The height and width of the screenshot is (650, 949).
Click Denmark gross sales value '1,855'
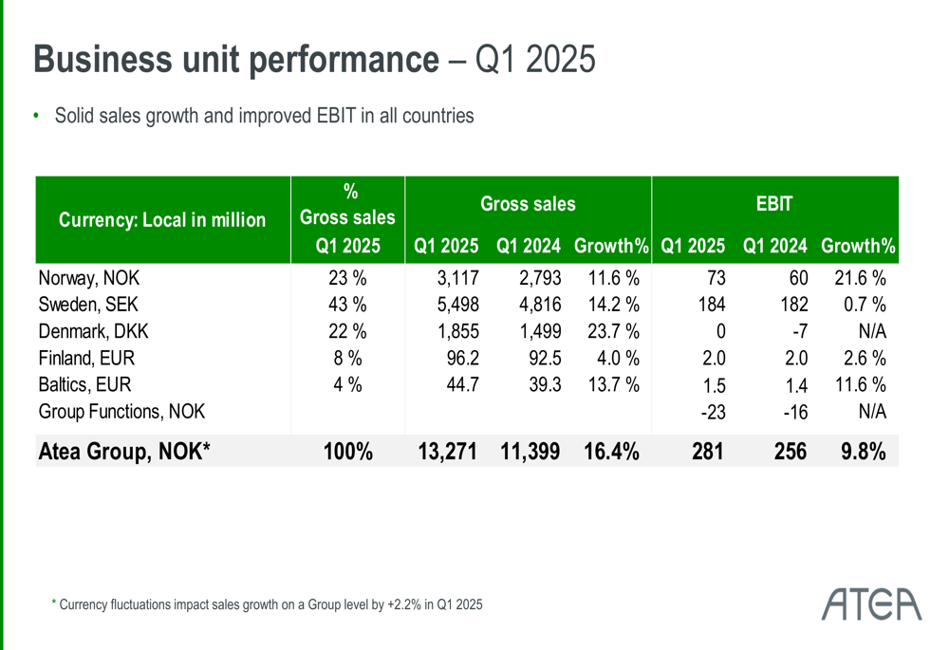(x=458, y=331)
